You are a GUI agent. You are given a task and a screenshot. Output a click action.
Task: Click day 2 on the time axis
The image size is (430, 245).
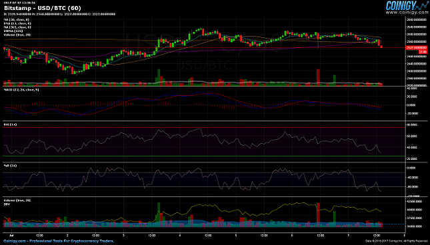pyautogui.click(x=67, y=235)
